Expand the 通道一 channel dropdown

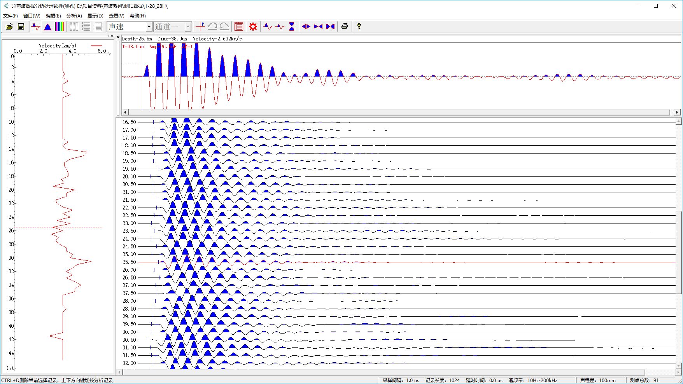point(187,27)
